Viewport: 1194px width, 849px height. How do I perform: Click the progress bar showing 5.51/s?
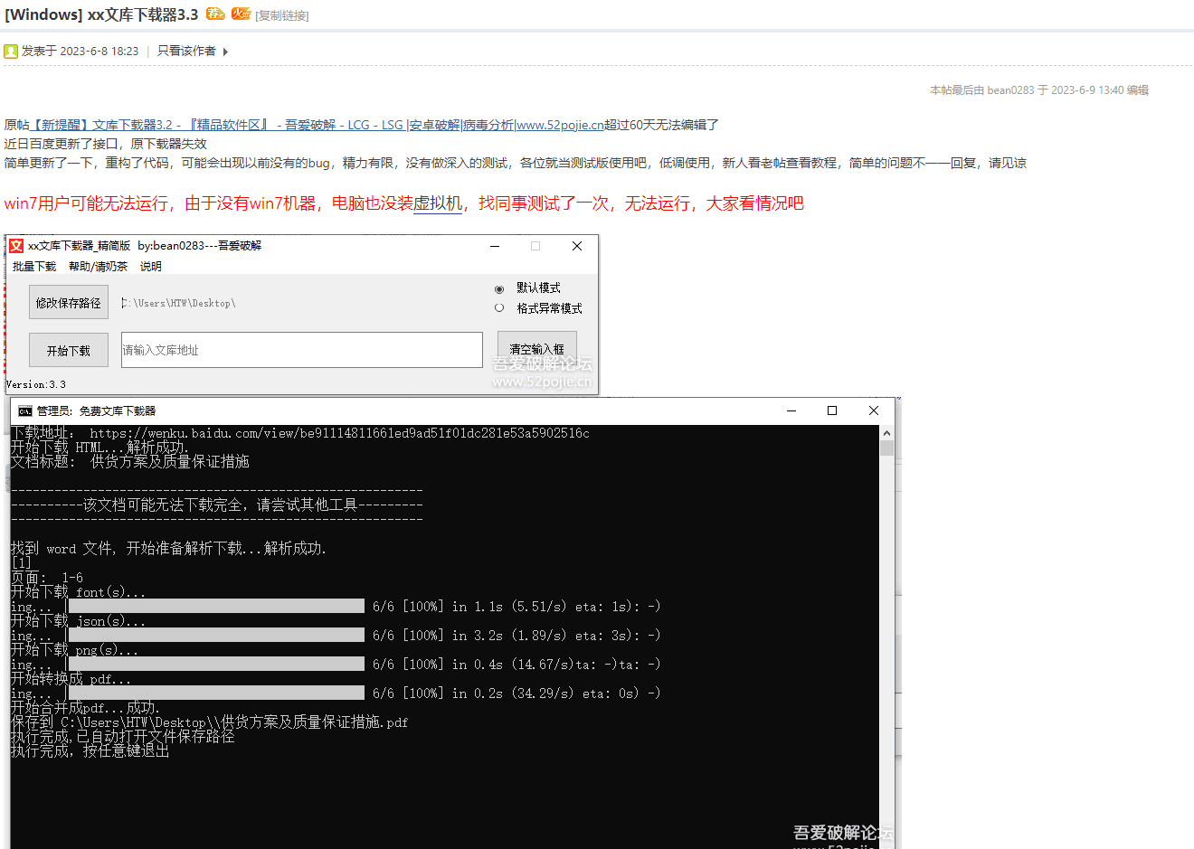(x=216, y=606)
